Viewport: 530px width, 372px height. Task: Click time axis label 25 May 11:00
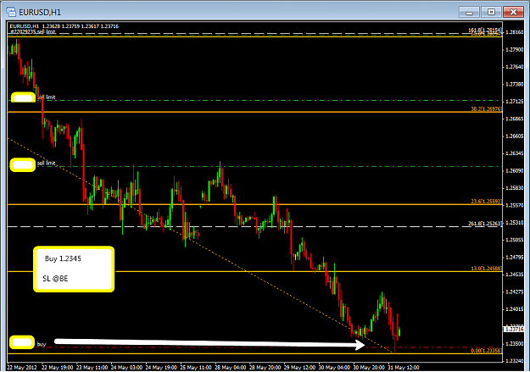pyautogui.click(x=196, y=367)
